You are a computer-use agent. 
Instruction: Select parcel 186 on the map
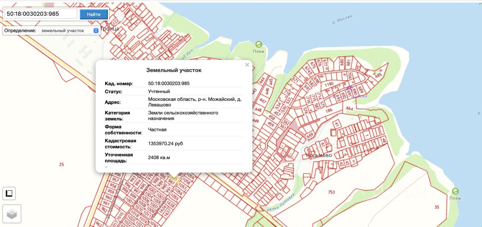(x=329, y=110)
